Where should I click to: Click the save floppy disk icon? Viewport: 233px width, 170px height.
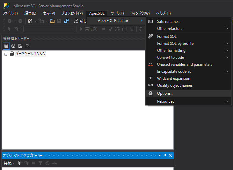point(59,21)
